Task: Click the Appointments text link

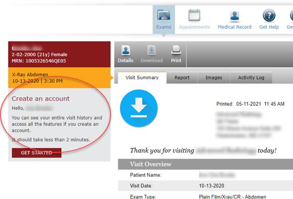Action: click(194, 27)
